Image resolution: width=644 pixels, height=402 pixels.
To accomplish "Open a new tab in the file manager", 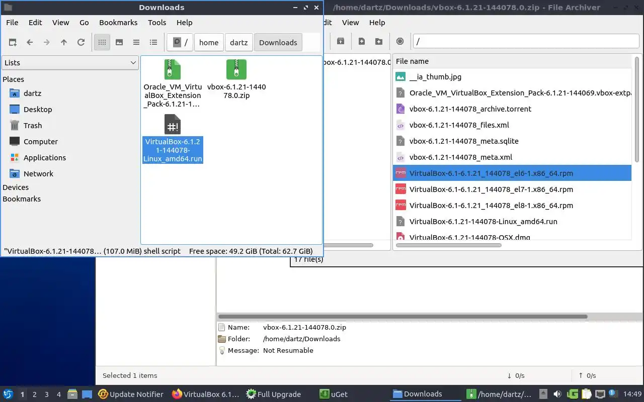I will (13, 42).
